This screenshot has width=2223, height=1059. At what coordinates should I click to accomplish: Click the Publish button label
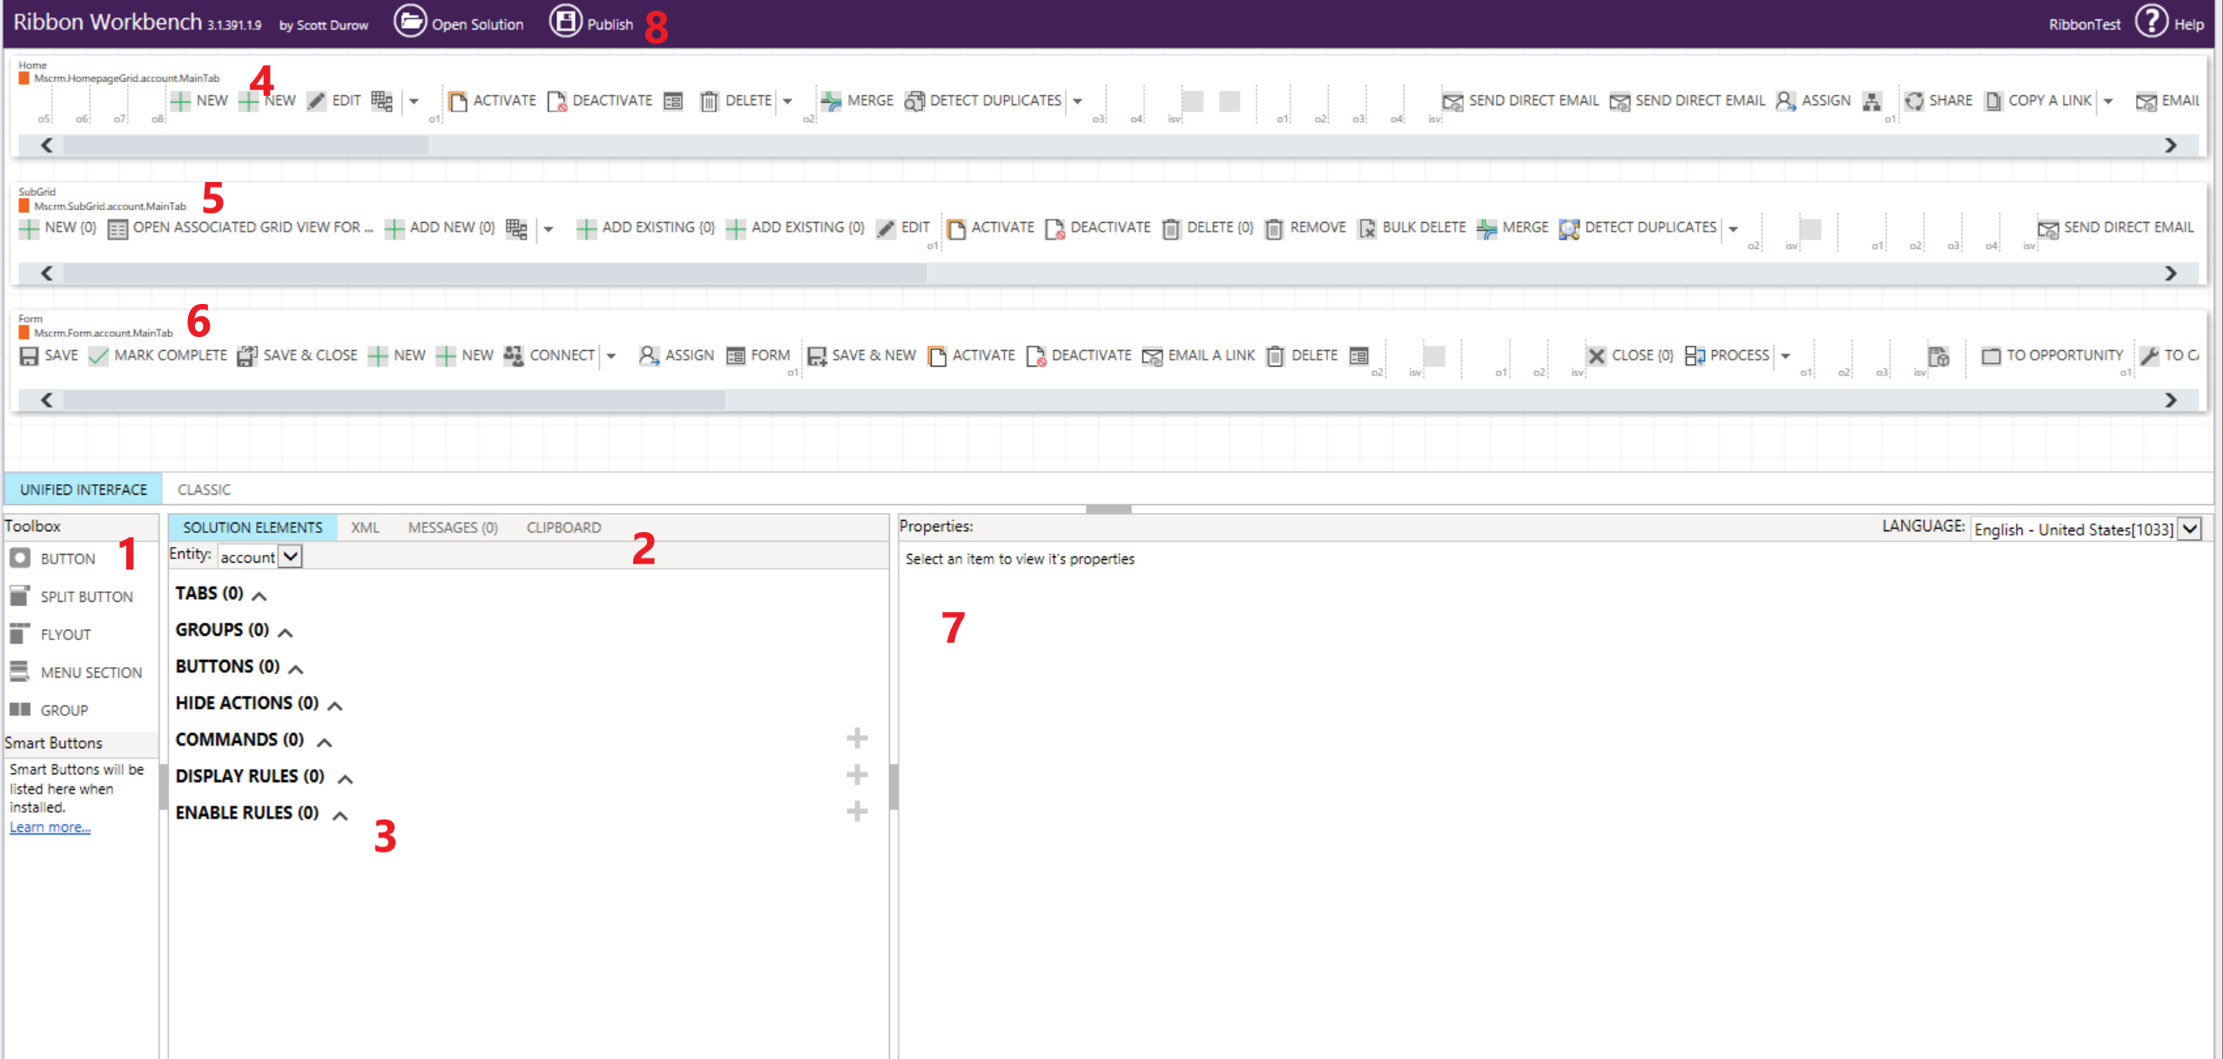610,24
